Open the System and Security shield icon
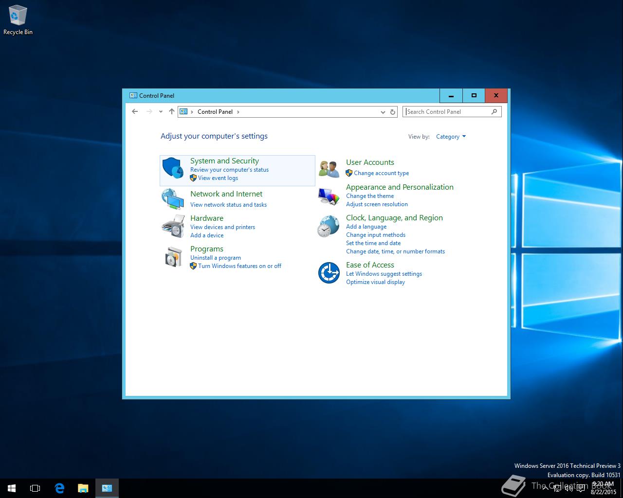 pyautogui.click(x=173, y=168)
